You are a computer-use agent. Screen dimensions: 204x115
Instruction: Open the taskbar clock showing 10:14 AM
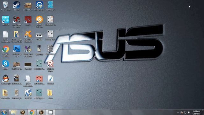click(196, 112)
